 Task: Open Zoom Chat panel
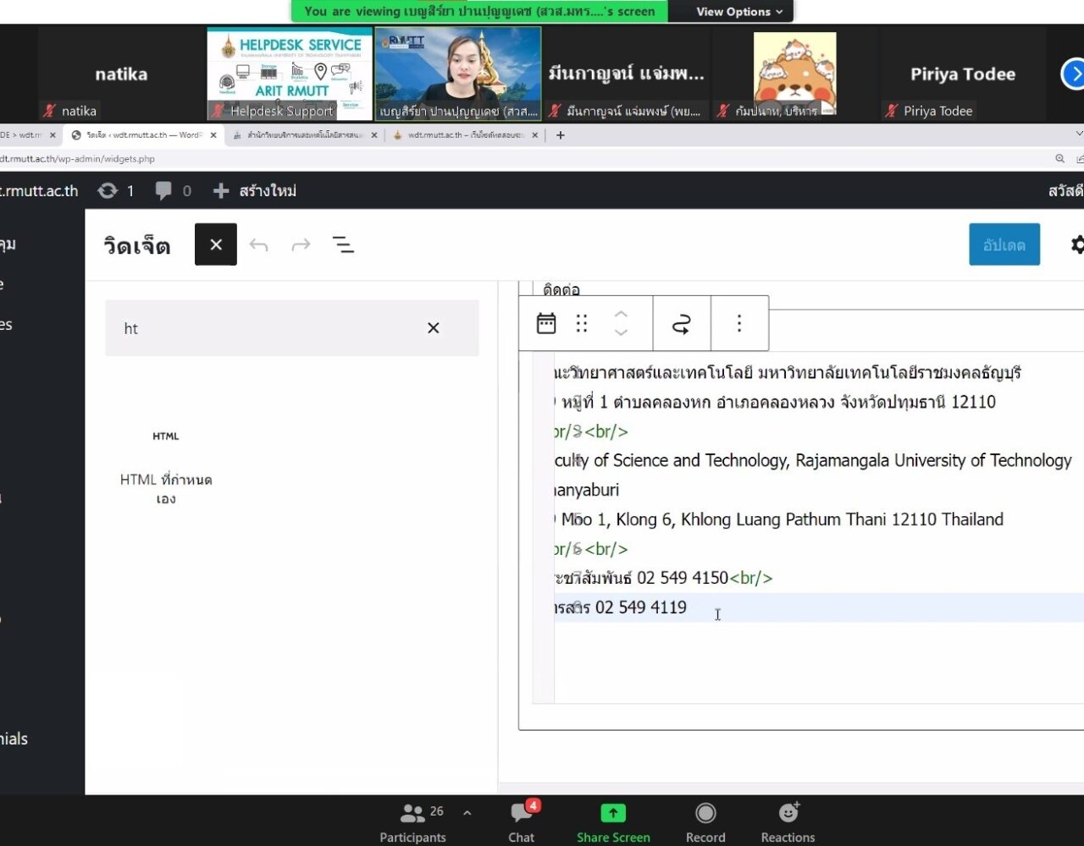(x=522, y=822)
